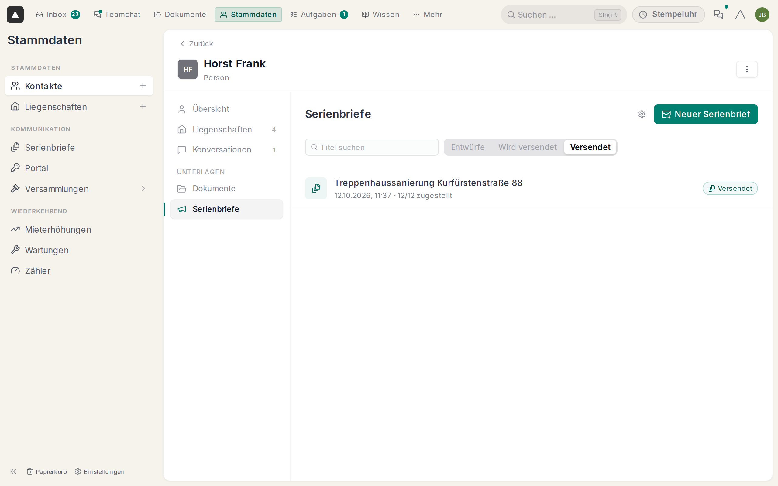Open Liegenschaften in left sidebar
The width and height of the screenshot is (778, 486).
tap(79, 106)
